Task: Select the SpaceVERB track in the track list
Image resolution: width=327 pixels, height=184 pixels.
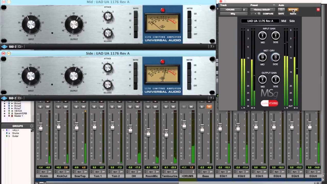Action: point(20,113)
